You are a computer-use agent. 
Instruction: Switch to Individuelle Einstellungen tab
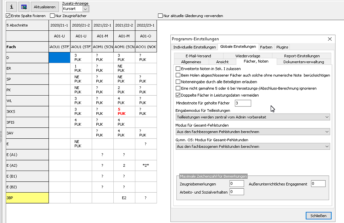[194, 47]
